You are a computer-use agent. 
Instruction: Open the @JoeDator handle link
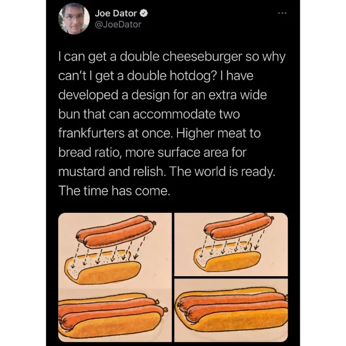[118, 24]
